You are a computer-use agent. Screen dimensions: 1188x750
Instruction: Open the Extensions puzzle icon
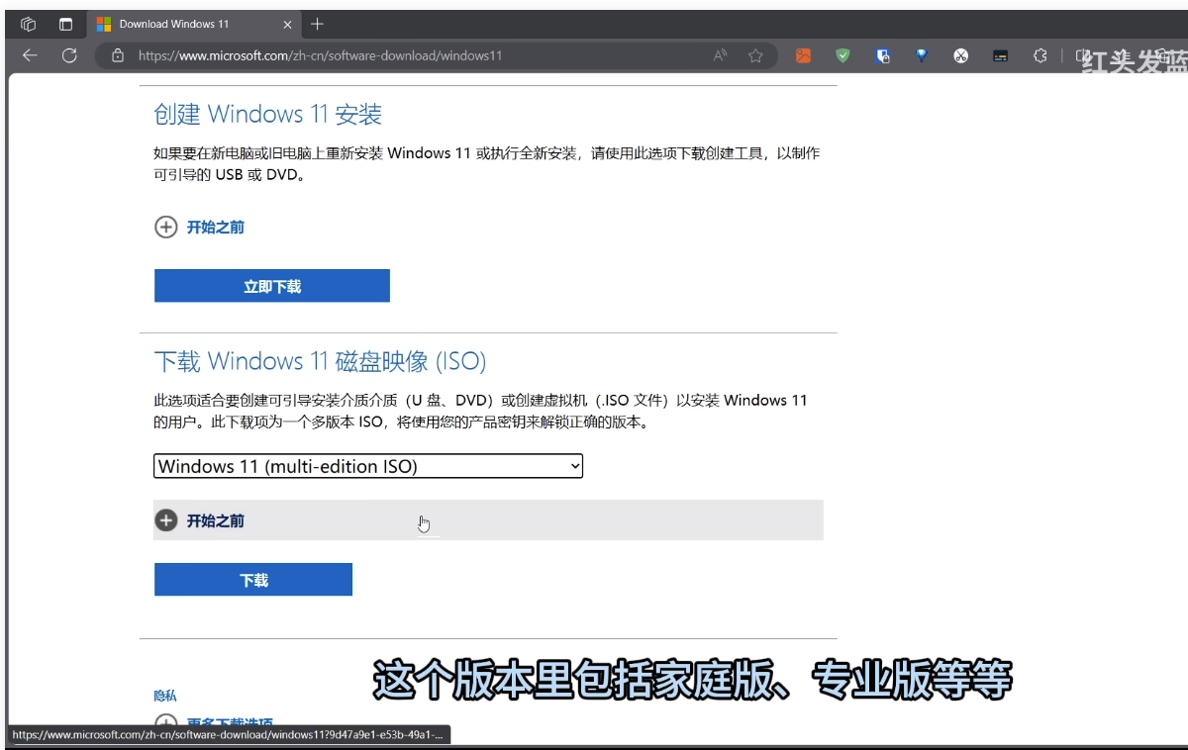(x=1039, y=56)
